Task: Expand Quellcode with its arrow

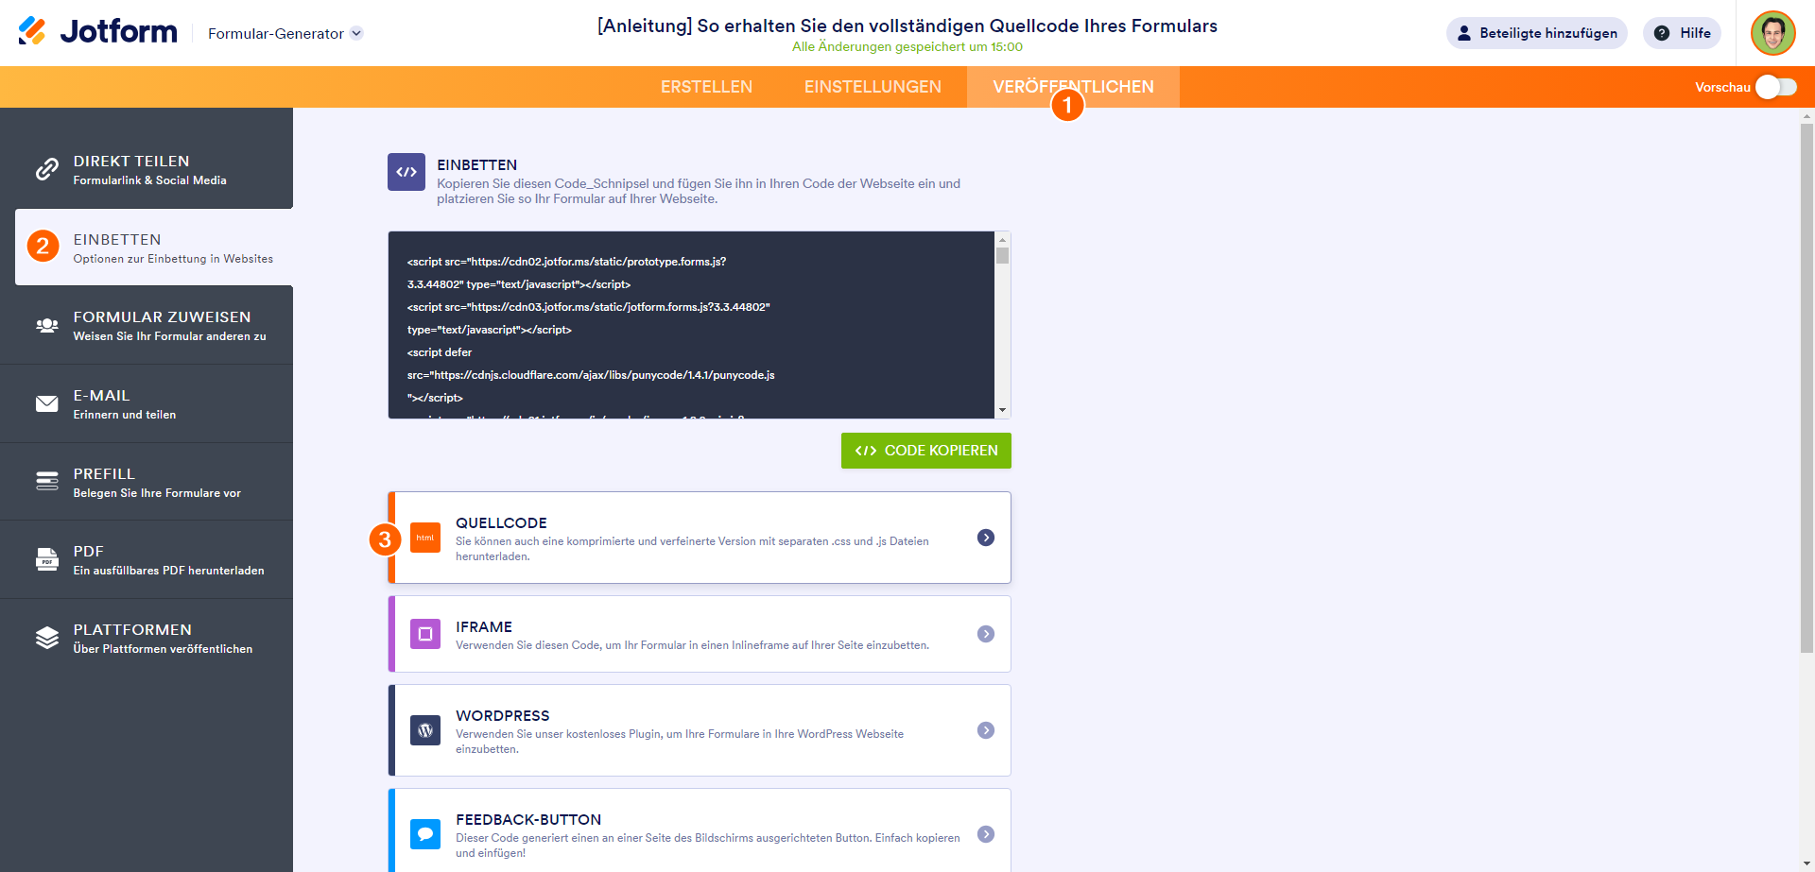Action: click(986, 538)
